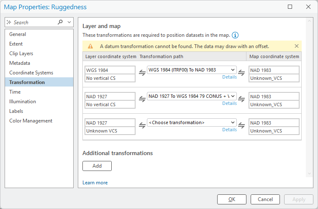Click the OK button
The image size is (318, 209).
coord(232,199)
